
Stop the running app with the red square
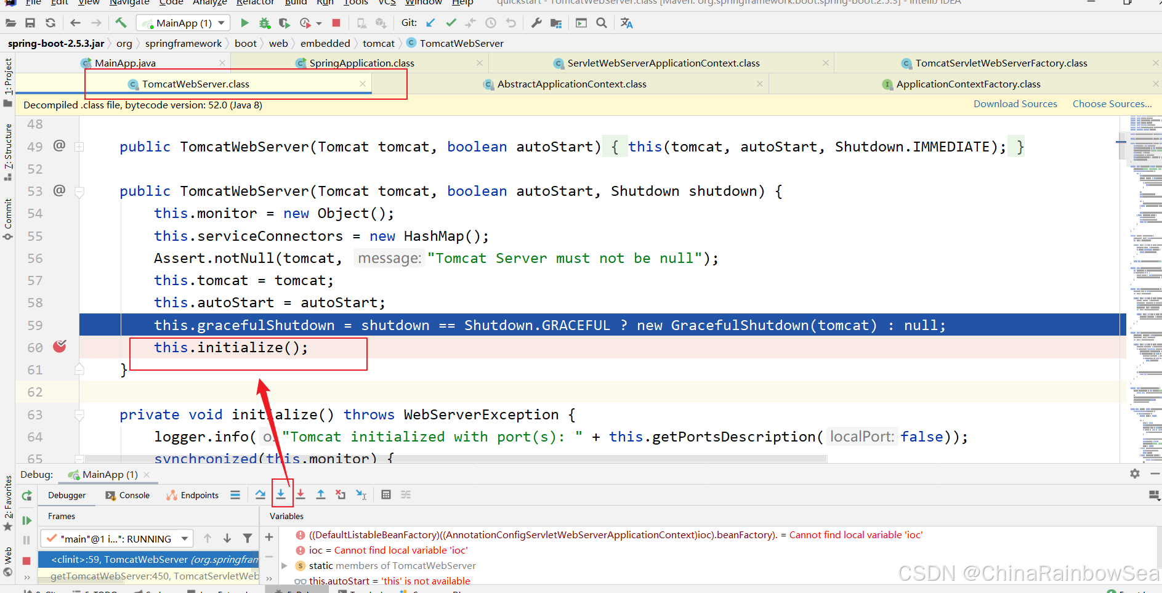click(336, 23)
